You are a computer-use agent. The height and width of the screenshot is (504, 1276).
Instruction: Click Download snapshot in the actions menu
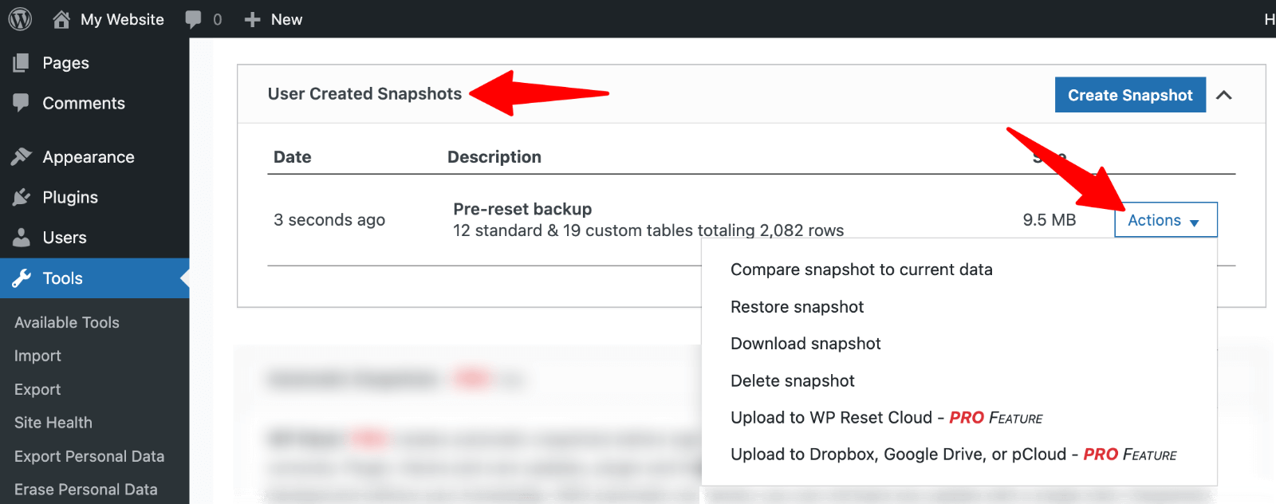coord(805,343)
